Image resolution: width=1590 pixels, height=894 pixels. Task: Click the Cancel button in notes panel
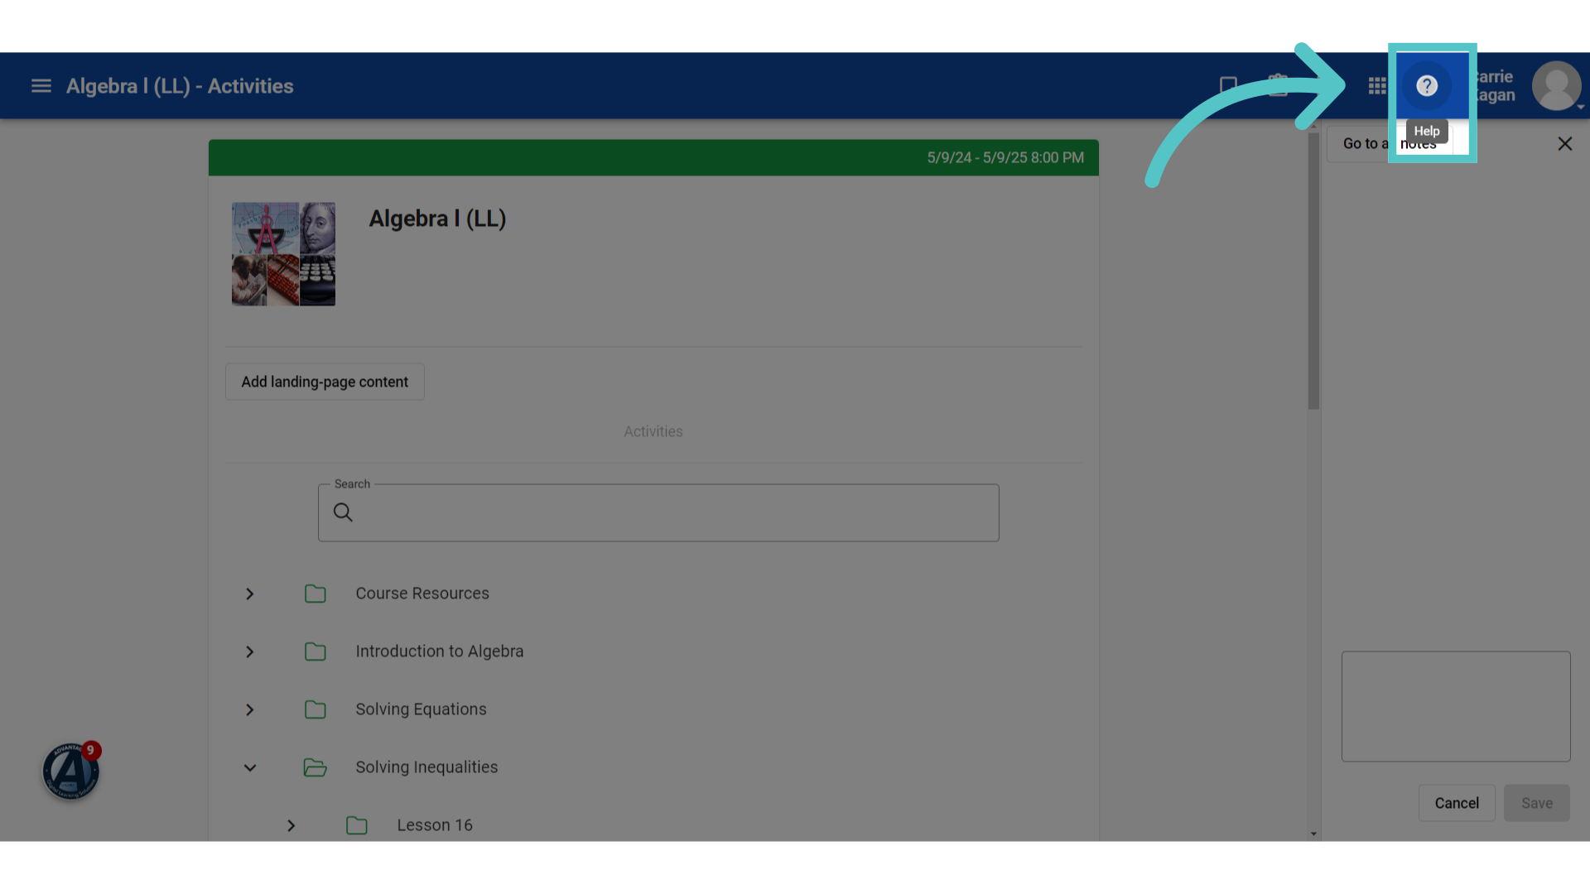1457,803
